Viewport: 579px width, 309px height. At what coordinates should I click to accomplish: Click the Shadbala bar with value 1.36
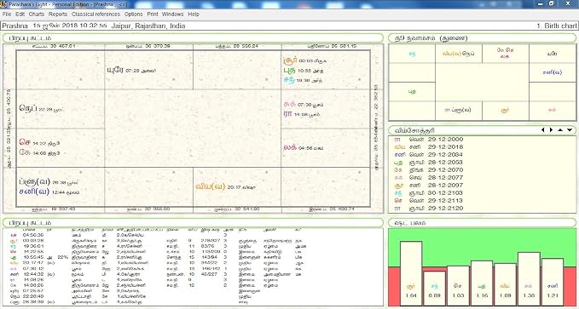coord(529,279)
